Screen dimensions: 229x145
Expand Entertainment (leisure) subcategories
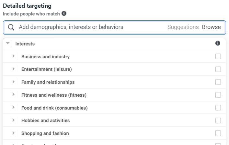pyautogui.click(x=13, y=69)
